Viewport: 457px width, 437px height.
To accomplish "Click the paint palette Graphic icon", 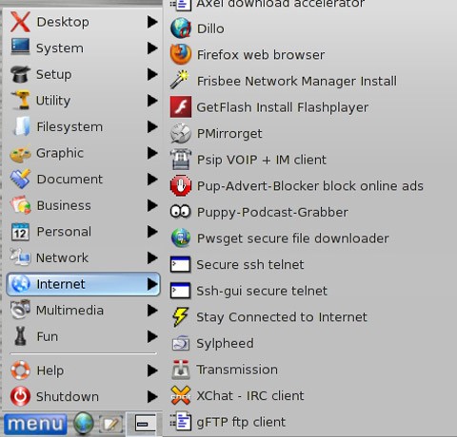I will 20,153.
